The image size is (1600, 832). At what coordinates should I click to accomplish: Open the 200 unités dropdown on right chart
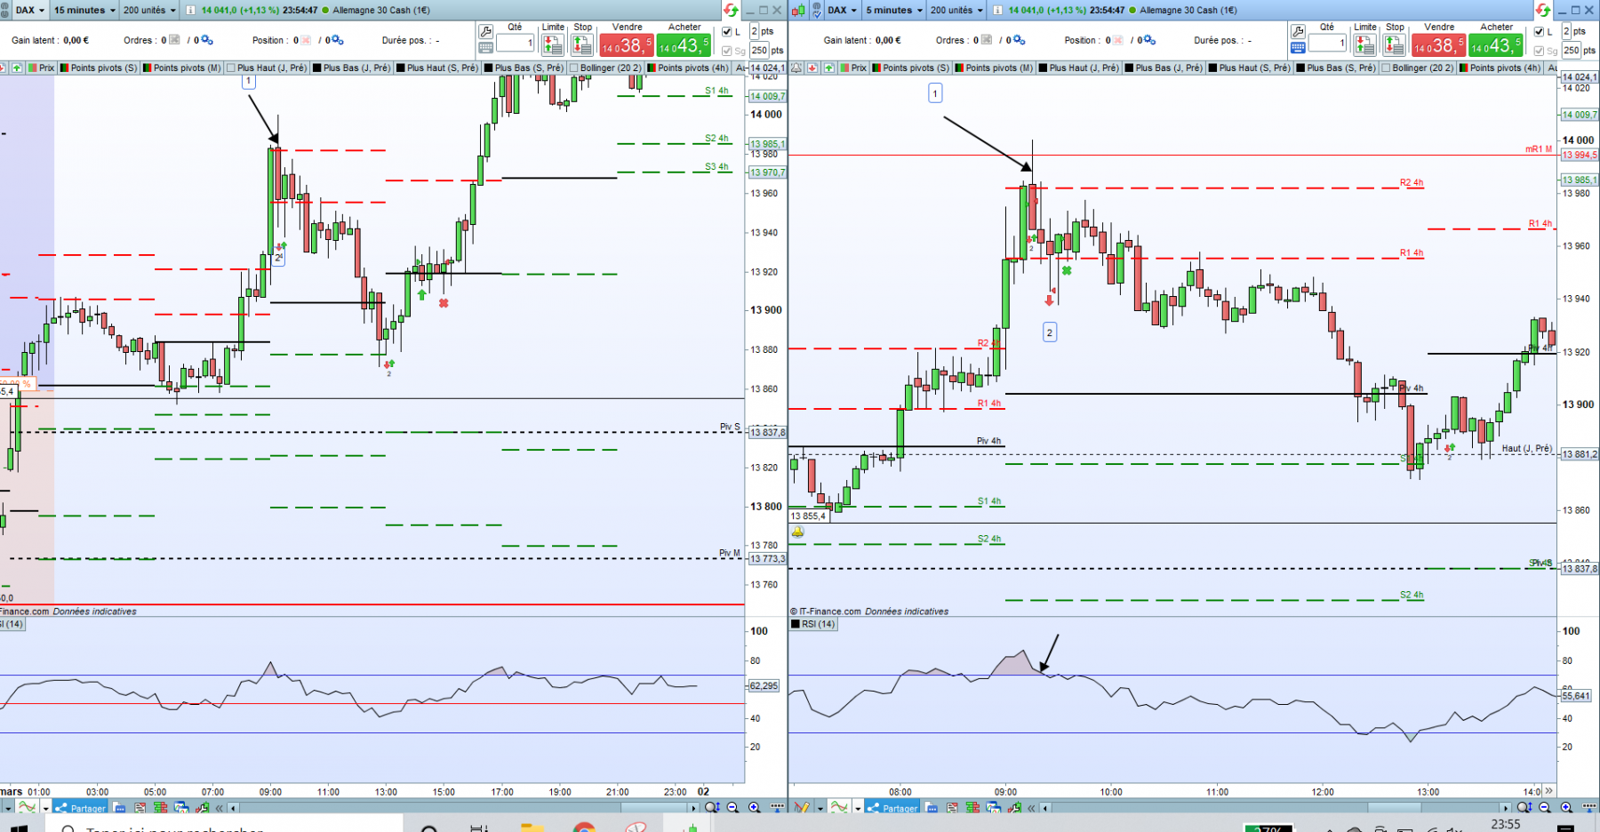956,10
